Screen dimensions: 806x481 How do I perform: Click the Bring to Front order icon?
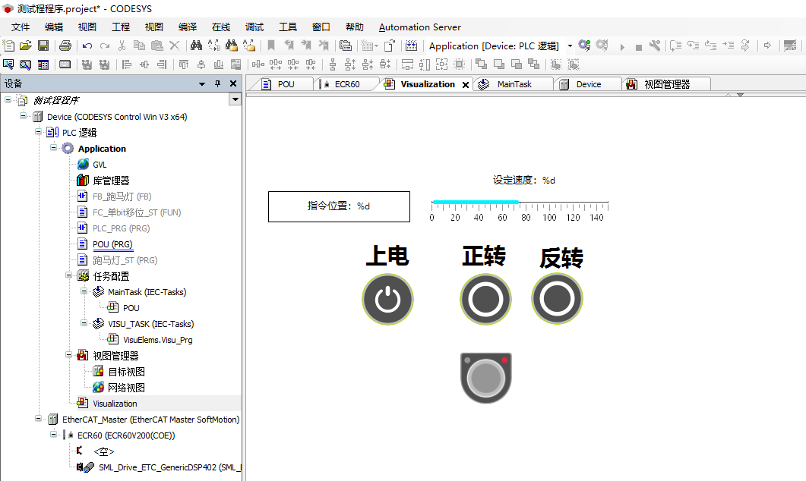(x=482, y=64)
